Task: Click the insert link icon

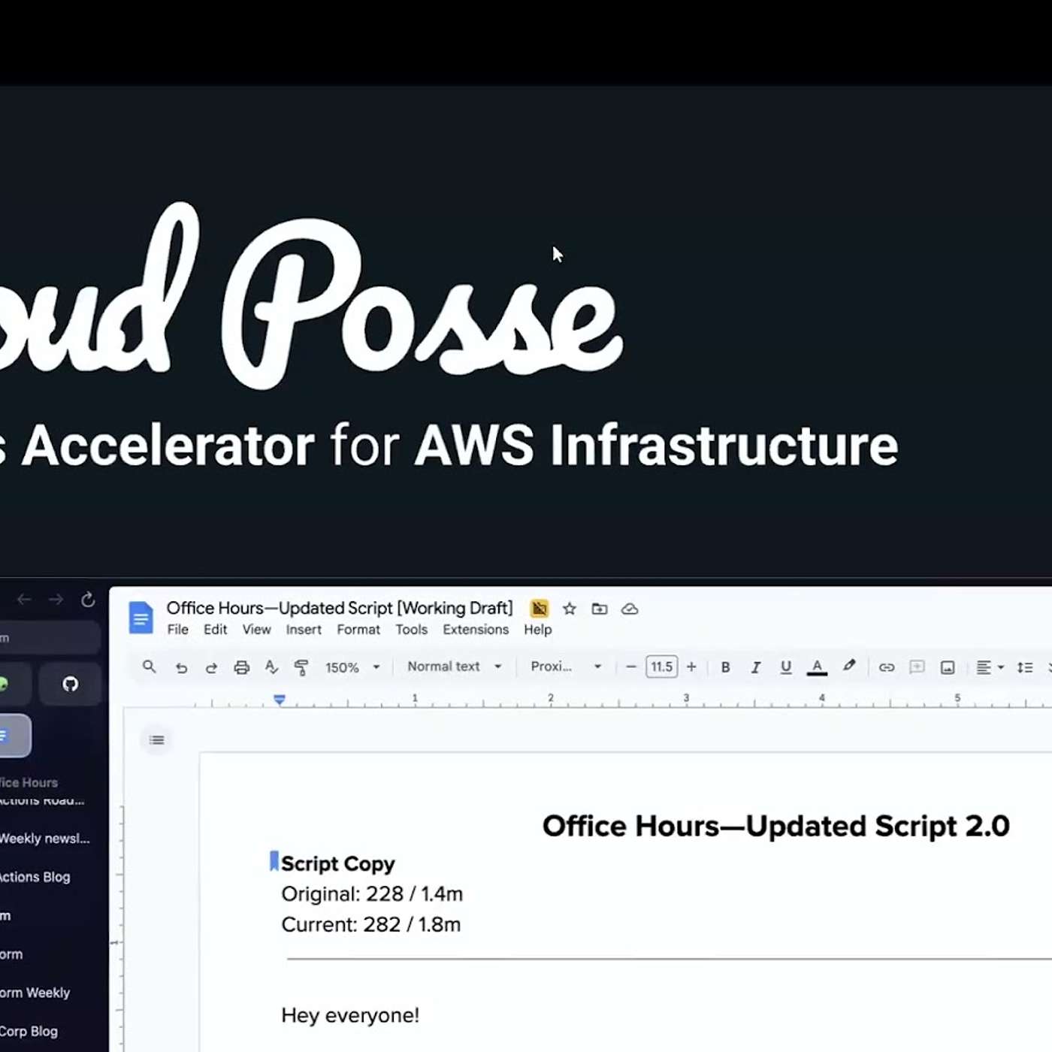Action: (887, 667)
